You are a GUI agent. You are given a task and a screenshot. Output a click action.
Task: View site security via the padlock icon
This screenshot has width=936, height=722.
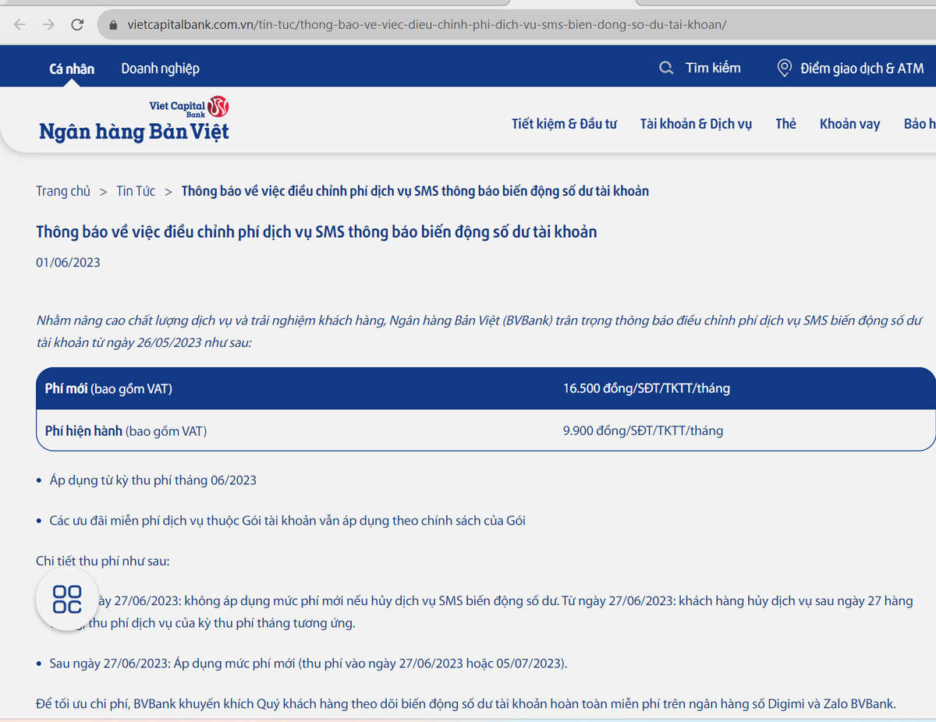click(114, 24)
